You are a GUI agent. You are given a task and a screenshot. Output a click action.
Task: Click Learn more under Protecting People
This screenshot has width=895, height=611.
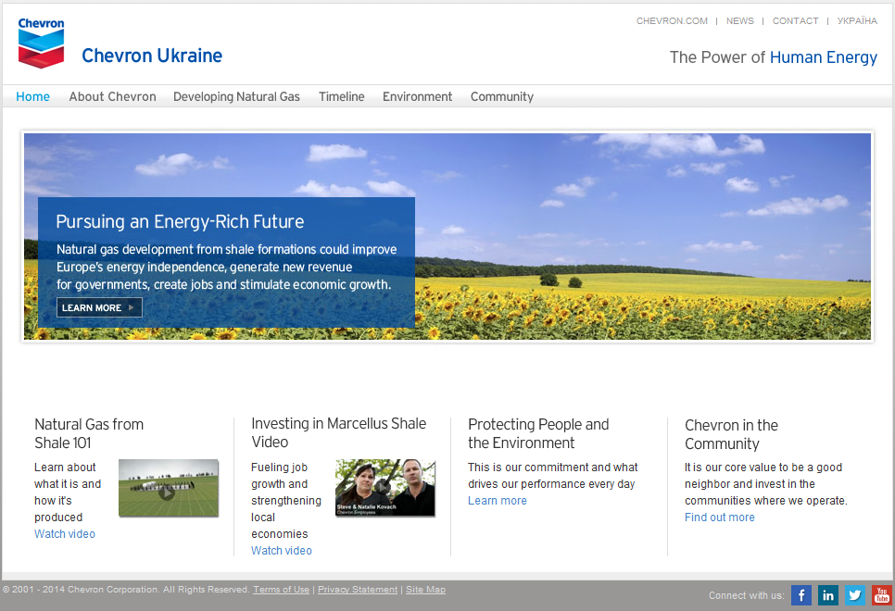tap(498, 500)
